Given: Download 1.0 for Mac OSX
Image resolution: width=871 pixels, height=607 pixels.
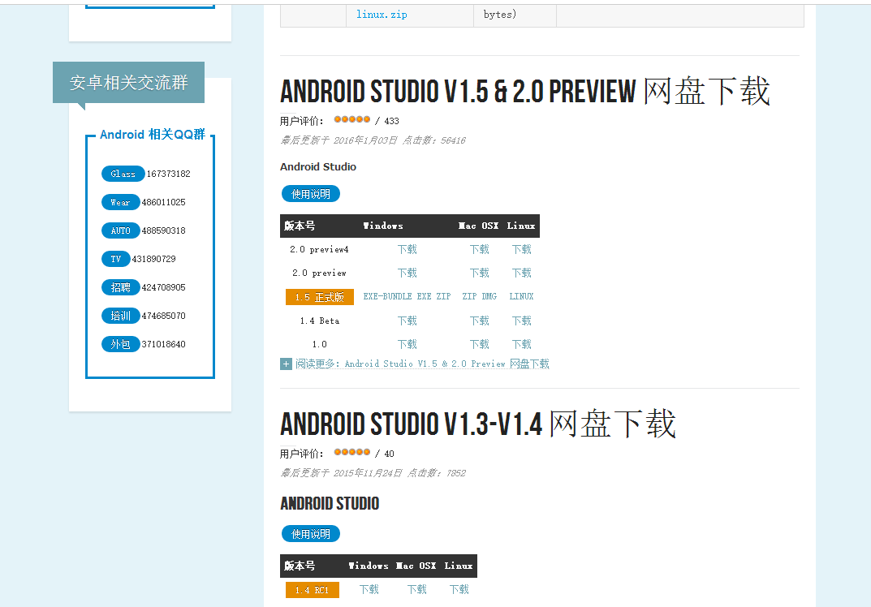Looking at the screenshot, I should pos(480,344).
